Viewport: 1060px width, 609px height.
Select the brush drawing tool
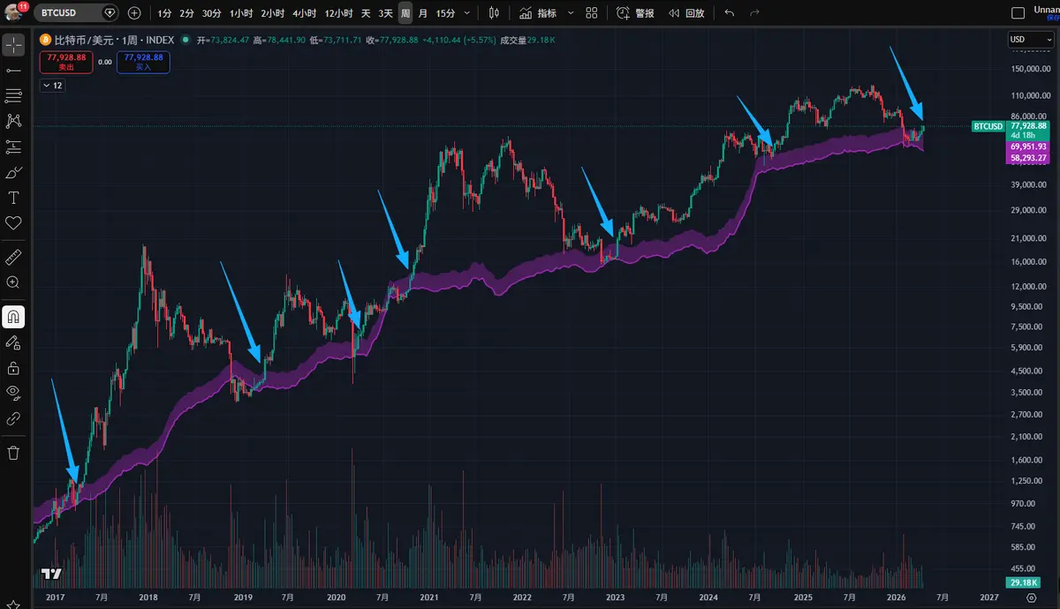click(x=13, y=172)
